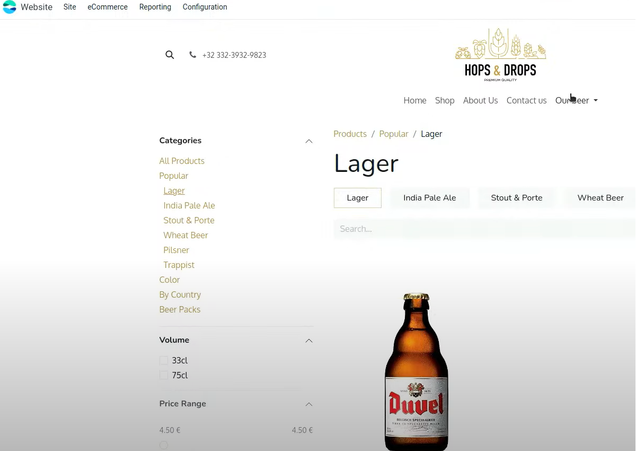Check the 33cl volume checkbox
This screenshot has width=636, height=451.
[x=164, y=360]
